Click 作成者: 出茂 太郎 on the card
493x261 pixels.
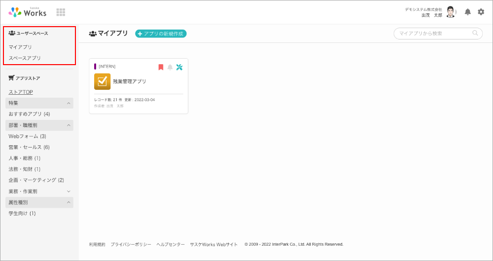[x=109, y=106]
